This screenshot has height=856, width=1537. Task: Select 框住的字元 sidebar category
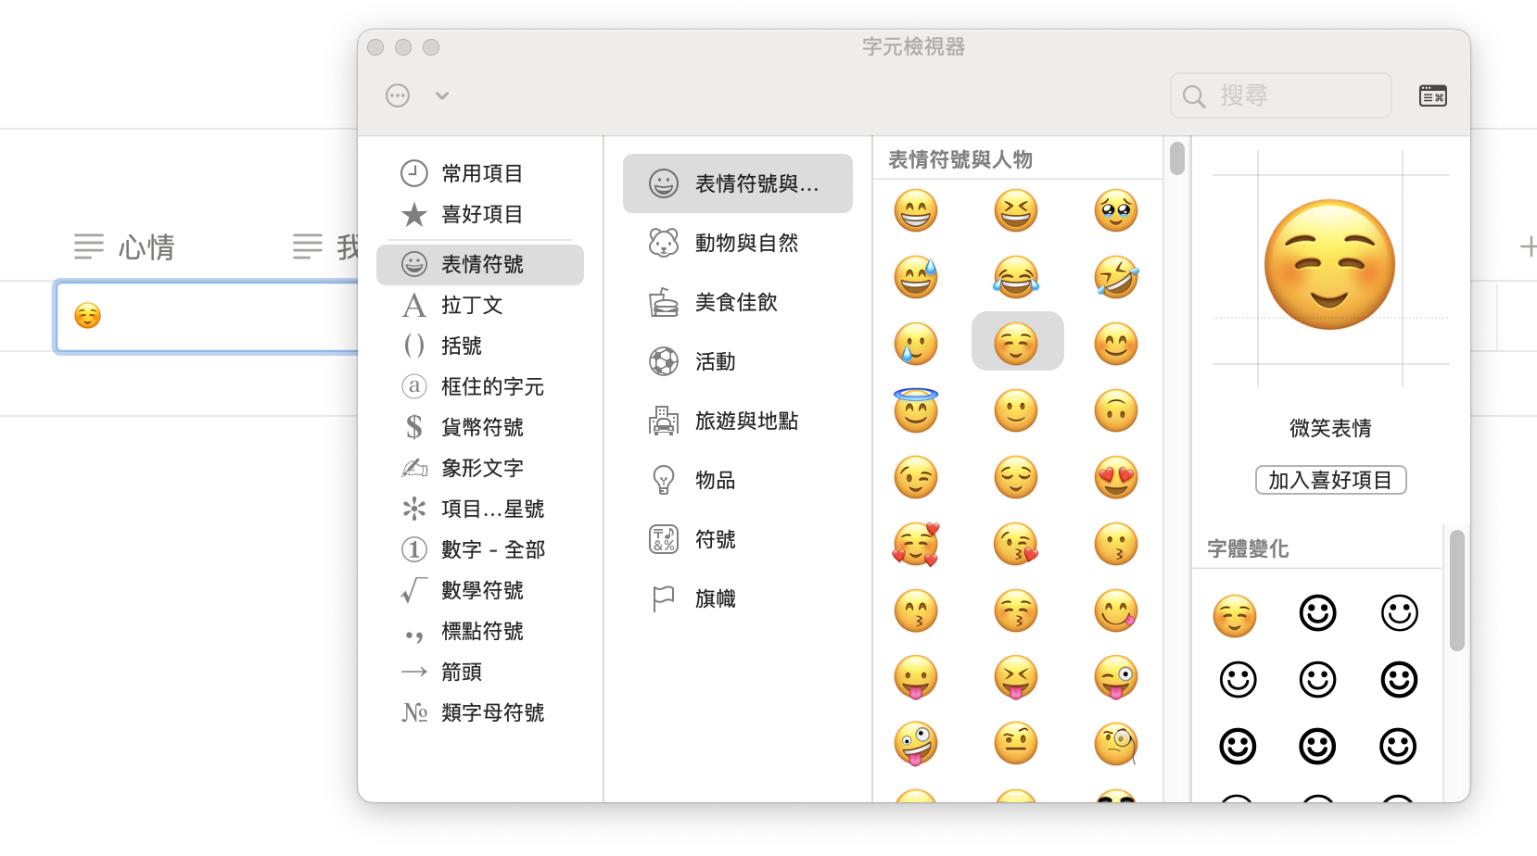coord(480,386)
